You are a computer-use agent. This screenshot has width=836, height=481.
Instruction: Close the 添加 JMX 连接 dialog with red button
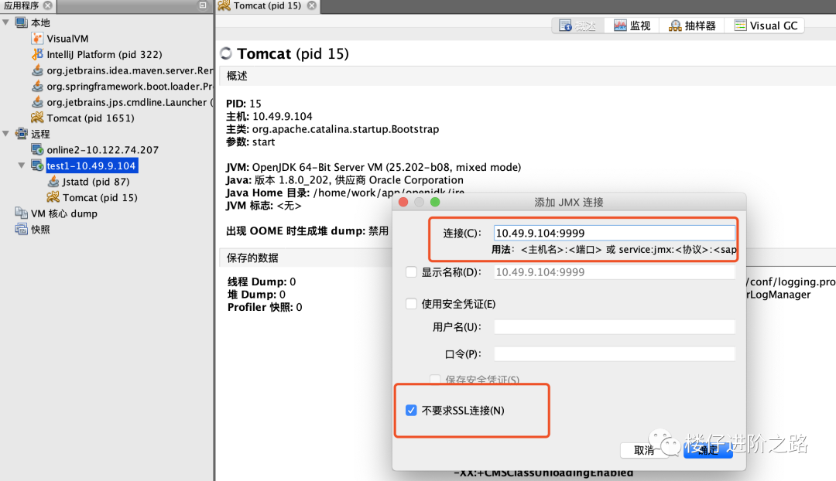[403, 202]
